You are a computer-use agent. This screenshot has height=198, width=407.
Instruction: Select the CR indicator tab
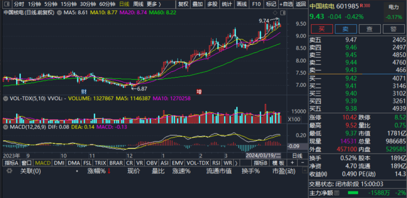click(130, 163)
